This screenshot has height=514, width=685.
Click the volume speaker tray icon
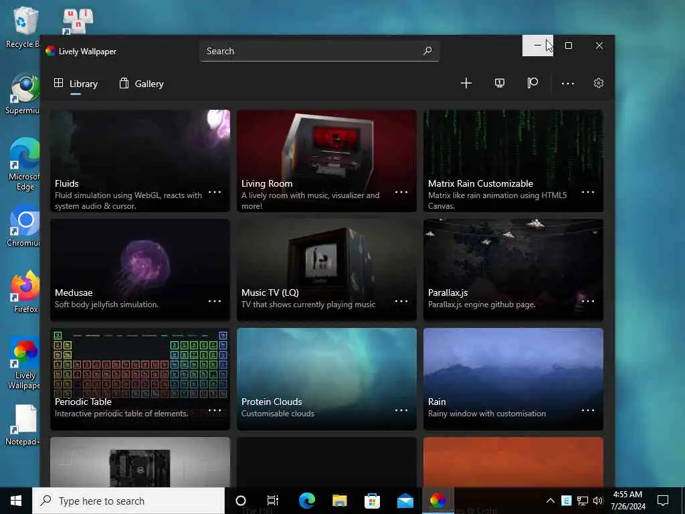tap(598, 501)
